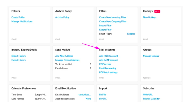Open Manage Groups link
Screen dimensions: 187x109
pyautogui.click(x=151, y=56)
